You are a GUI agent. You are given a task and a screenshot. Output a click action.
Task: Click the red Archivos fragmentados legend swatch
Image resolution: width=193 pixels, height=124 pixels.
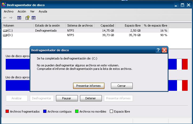point(7,112)
